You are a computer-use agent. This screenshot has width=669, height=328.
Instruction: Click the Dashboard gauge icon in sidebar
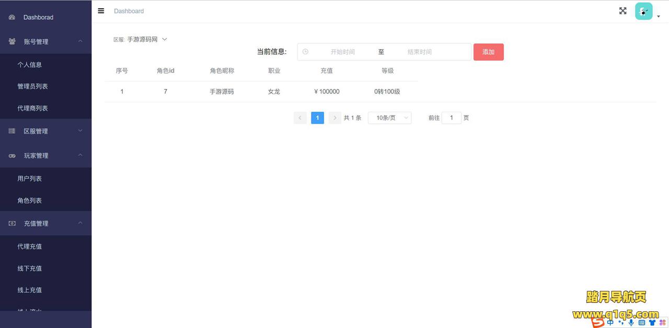pos(12,17)
